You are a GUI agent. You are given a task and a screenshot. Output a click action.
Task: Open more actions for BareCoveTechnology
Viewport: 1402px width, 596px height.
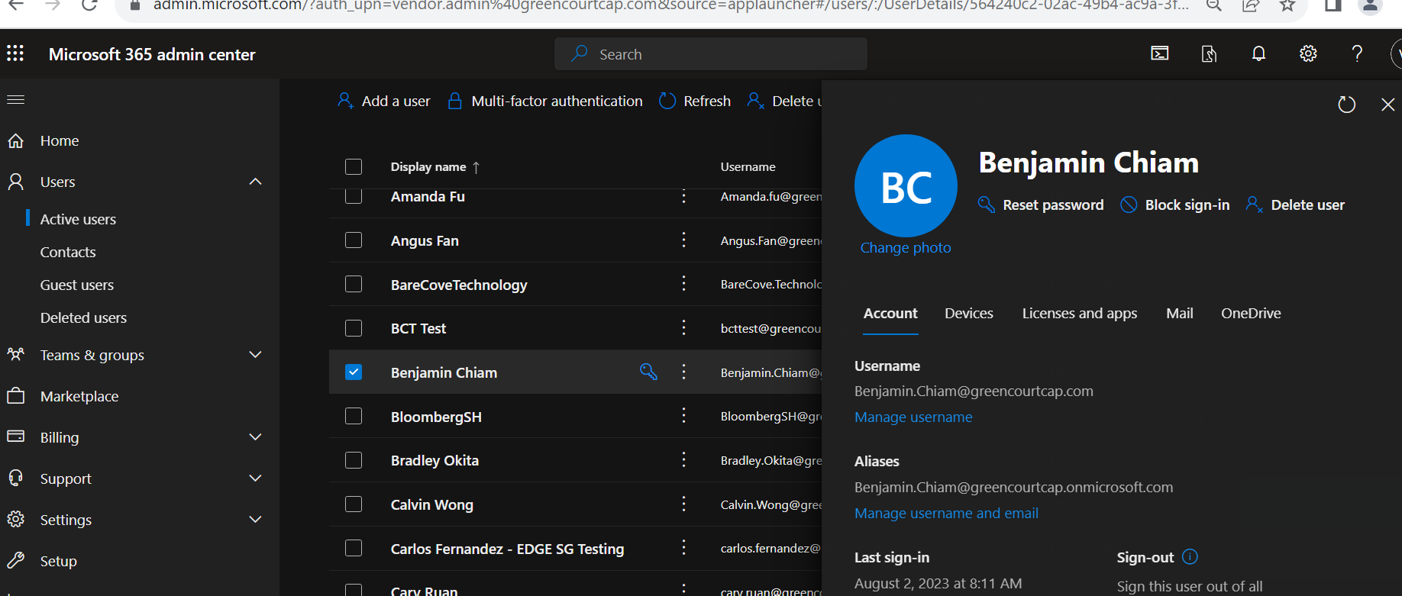(683, 284)
